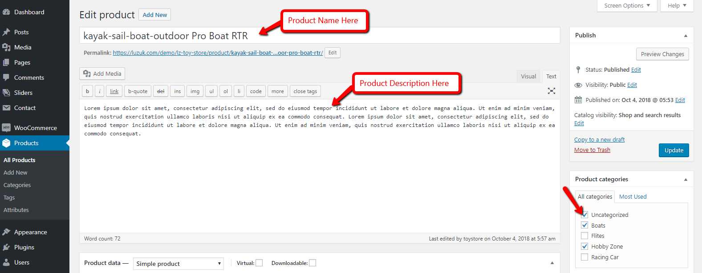Screen dimensions: 702x273
Task: Click the visibility eye icon
Action: tap(578, 85)
